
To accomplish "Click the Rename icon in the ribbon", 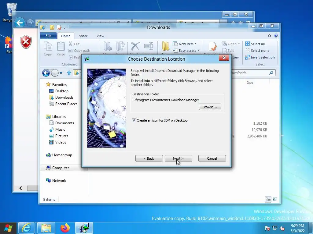I will 149,46.
